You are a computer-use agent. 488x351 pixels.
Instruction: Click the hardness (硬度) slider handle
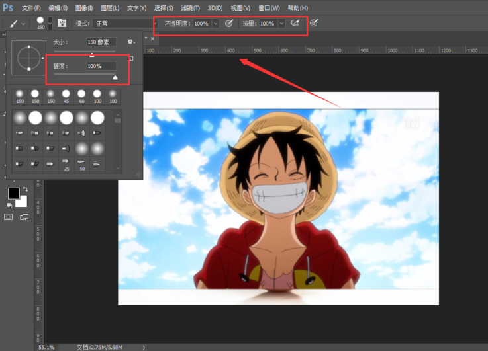[115, 78]
